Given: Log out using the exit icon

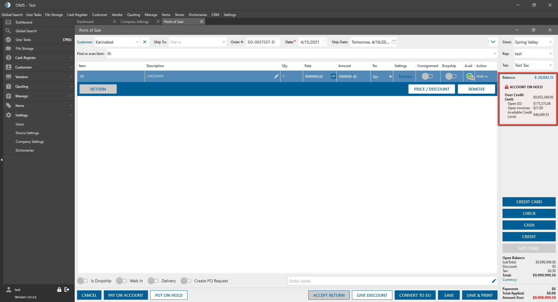Looking at the screenshot, I should tap(67, 290).
